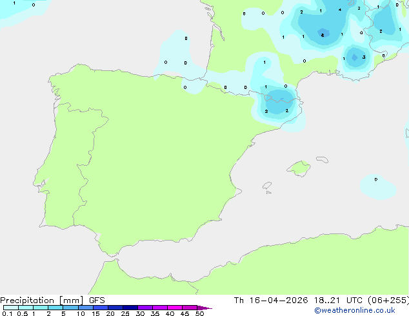Choose the 25–30 mm dark blue swatch
Viewport: 409px width, 316px height.
[130, 308]
